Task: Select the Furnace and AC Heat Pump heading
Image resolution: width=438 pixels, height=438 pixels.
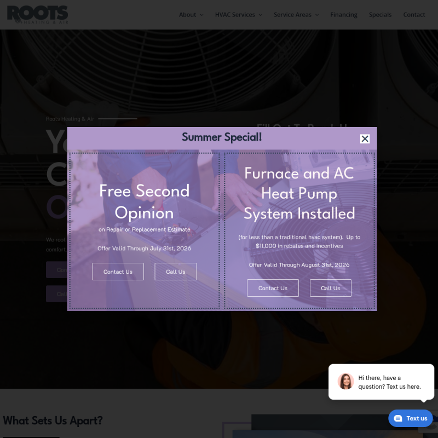Action: (x=299, y=193)
